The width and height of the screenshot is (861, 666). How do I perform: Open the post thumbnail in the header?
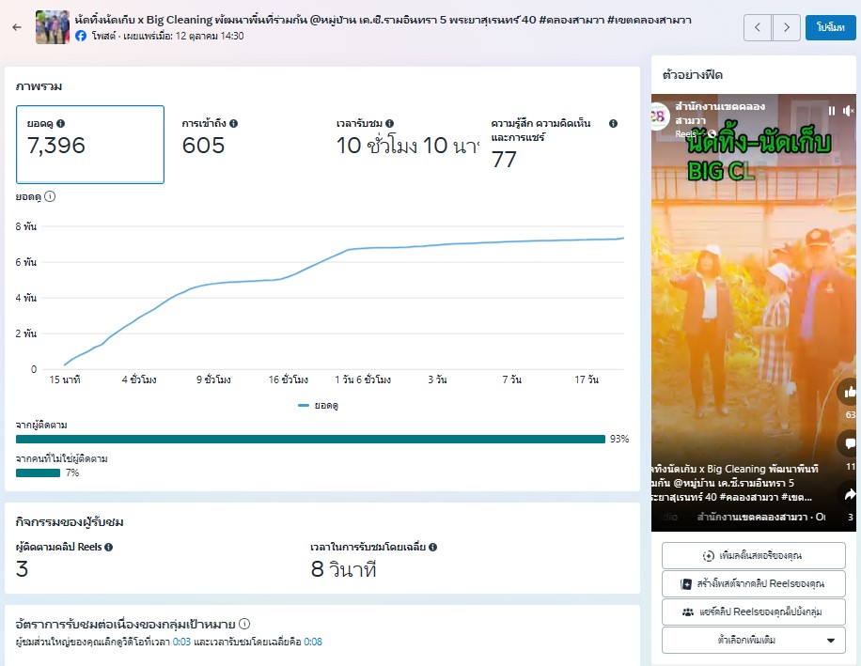tap(53, 27)
